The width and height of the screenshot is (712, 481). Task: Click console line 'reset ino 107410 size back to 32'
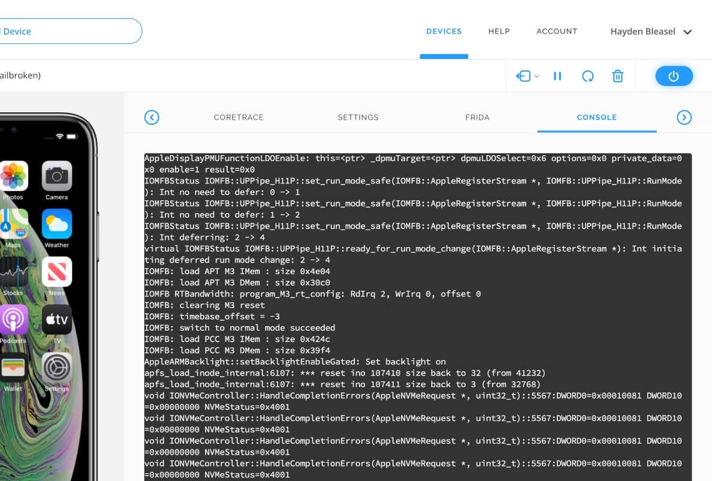[x=400, y=373]
